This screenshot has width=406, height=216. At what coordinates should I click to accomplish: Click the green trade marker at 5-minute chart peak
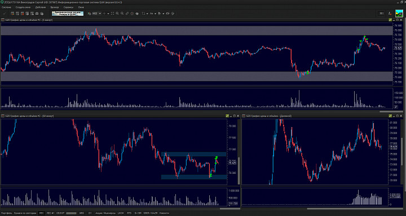364,37
